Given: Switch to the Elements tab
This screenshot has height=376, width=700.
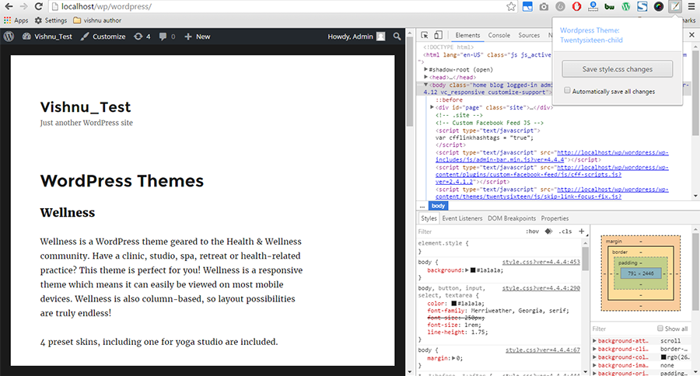Looking at the screenshot, I should tap(467, 35).
